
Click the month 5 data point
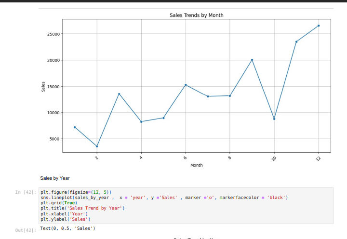coord(163,118)
